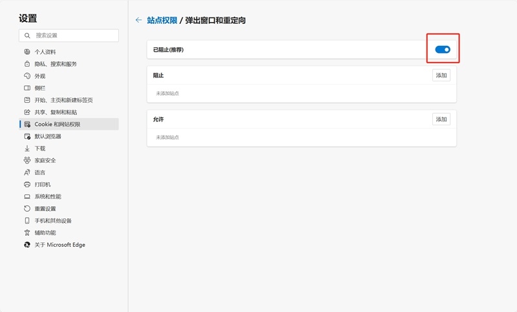Click the 侧栏 sidebar icon
Image resolution: width=517 pixels, height=312 pixels.
click(x=27, y=88)
